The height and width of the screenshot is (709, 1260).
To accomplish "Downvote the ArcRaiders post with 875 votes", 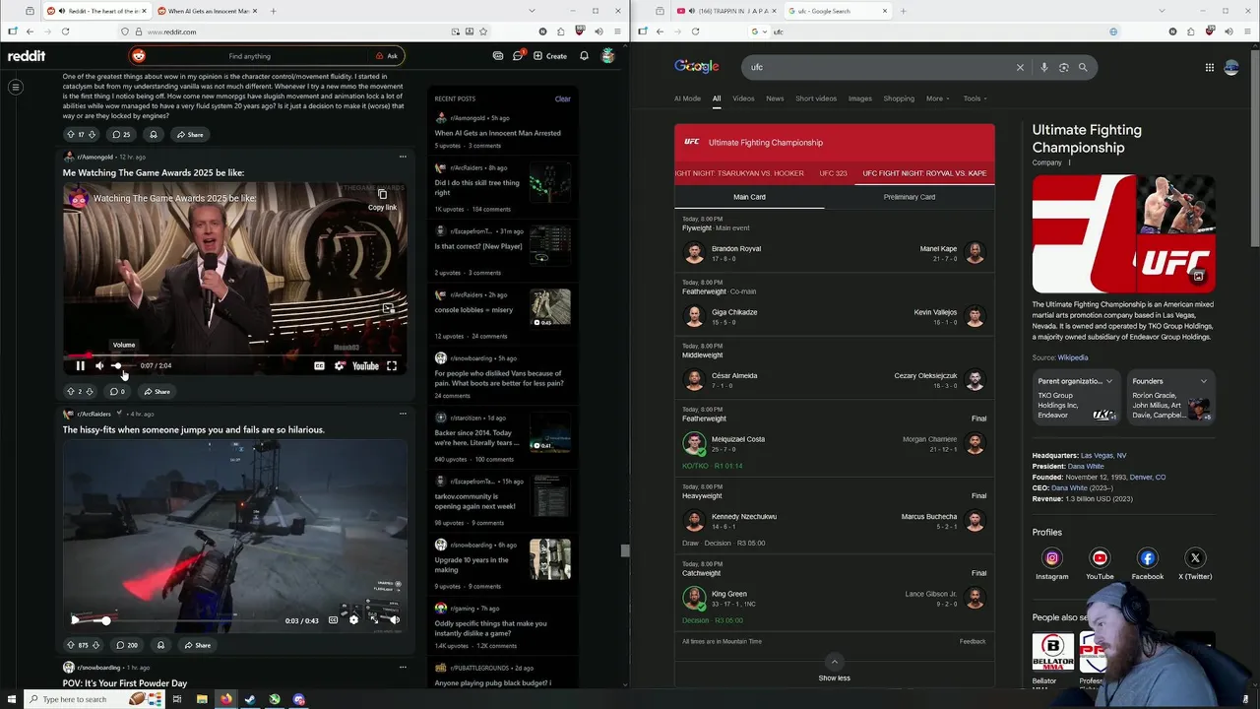I will pyautogui.click(x=96, y=645).
